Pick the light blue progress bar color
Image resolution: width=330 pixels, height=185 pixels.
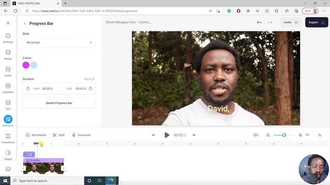(34, 65)
